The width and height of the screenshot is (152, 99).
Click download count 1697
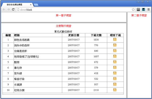[x=96, y=56]
